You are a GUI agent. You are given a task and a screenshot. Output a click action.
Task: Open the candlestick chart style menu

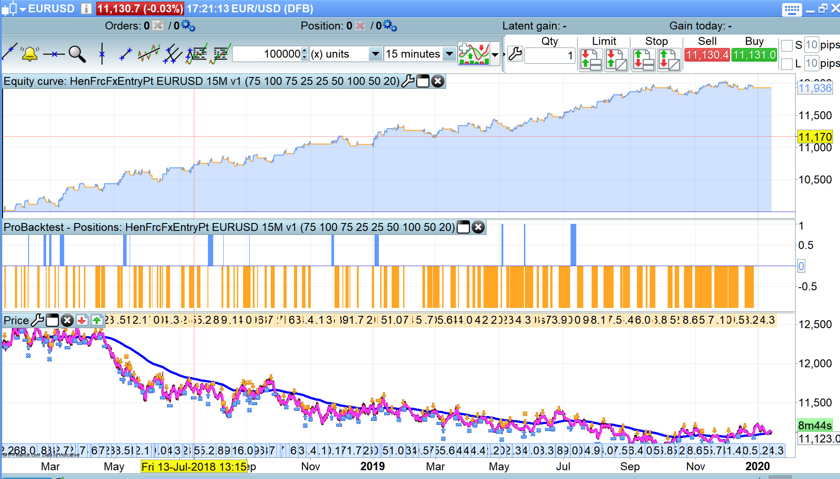coord(13,8)
